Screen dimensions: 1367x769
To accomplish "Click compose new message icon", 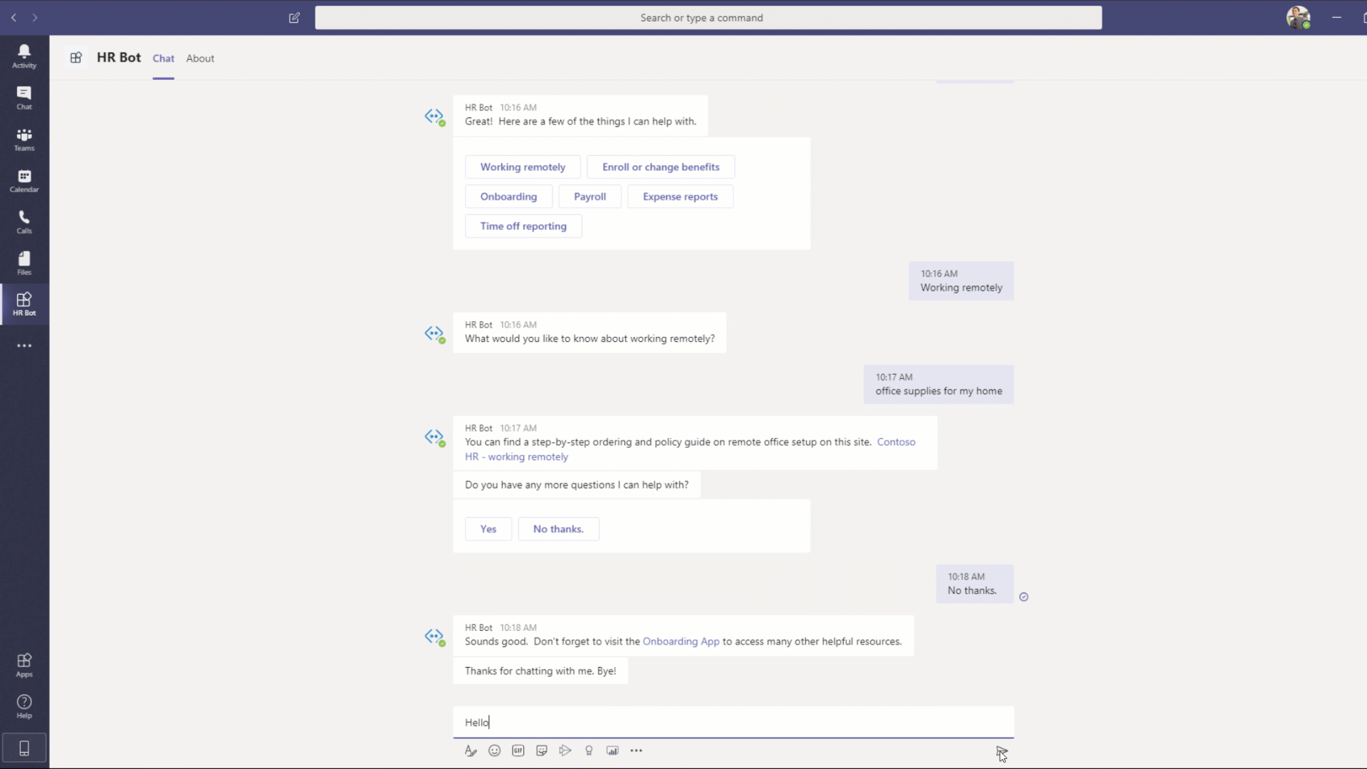I will pos(294,17).
